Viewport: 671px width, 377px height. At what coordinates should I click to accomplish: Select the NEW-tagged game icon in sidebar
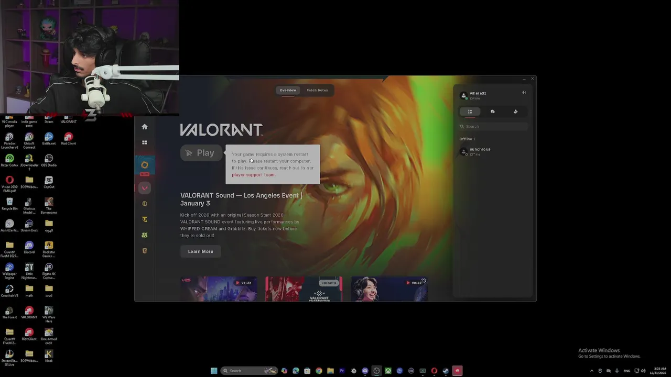145,165
